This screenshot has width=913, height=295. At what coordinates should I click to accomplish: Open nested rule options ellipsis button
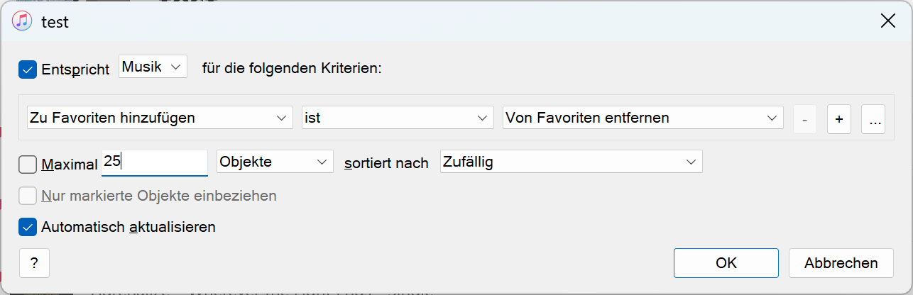point(873,119)
